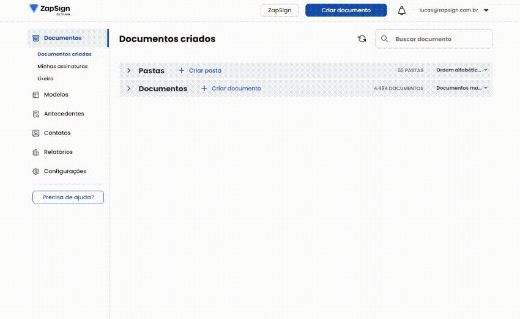The width and height of the screenshot is (520, 319).
Task: Click the ZapSign organization button
Action: click(280, 10)
